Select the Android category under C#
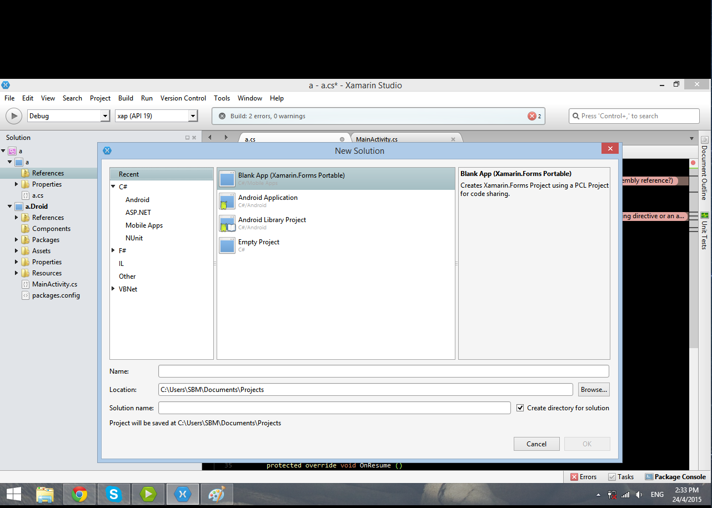The height and width of the screenshot is (508, 712). point(137,200)
